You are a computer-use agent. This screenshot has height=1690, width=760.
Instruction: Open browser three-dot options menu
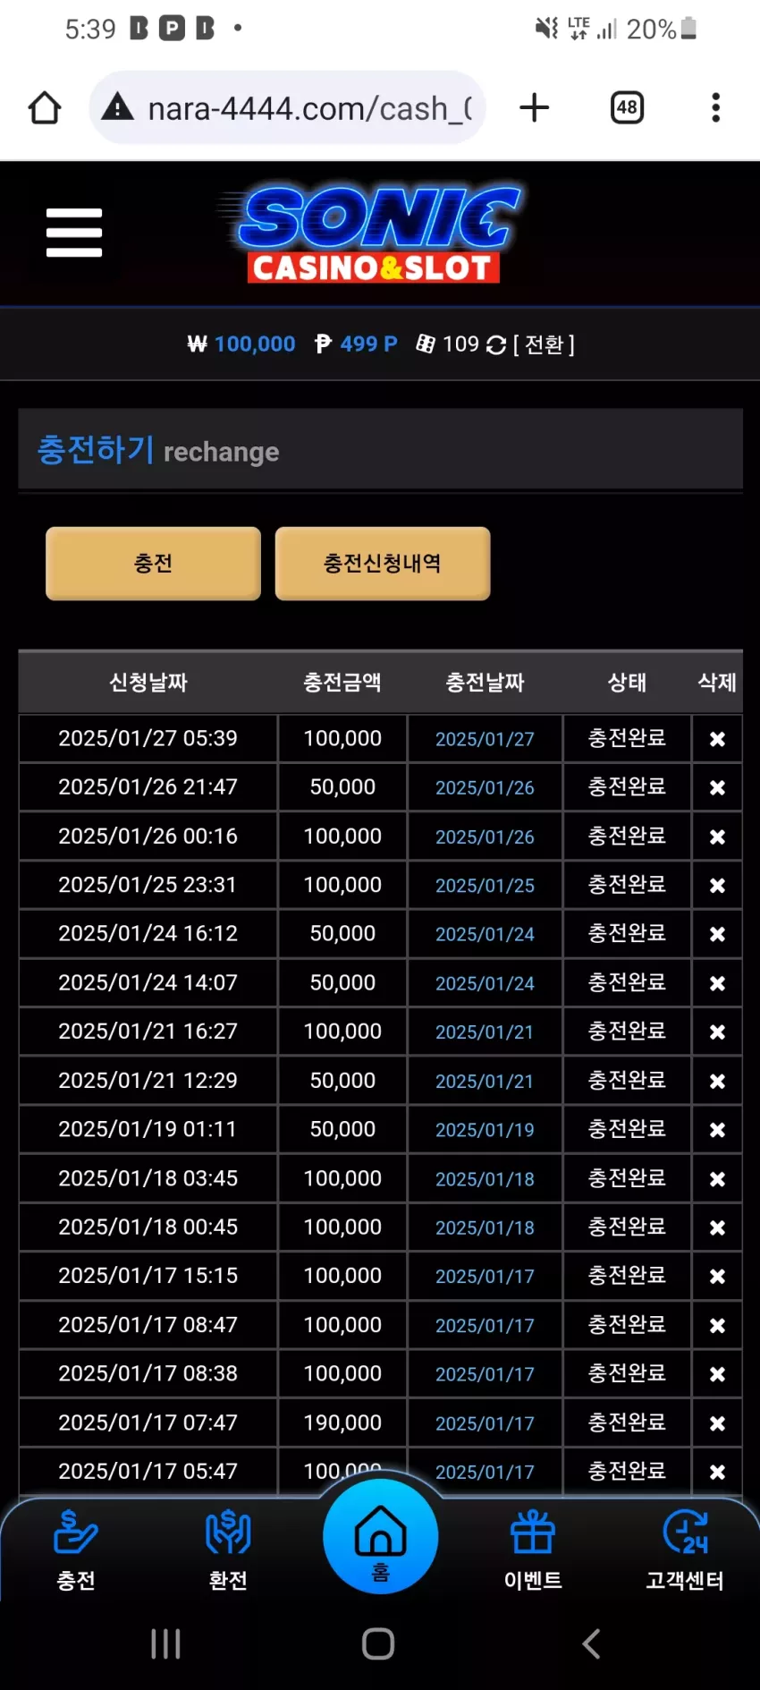coord(715,107)
